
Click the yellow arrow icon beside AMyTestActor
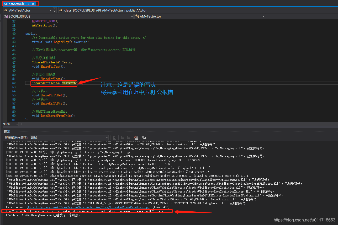pyautogui.click(x=6, y=11)
